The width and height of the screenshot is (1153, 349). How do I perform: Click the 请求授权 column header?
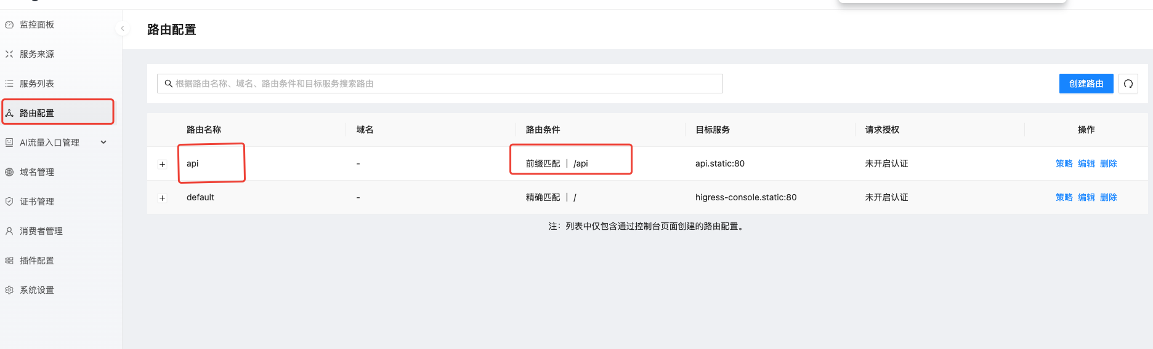tap(882, 130)
